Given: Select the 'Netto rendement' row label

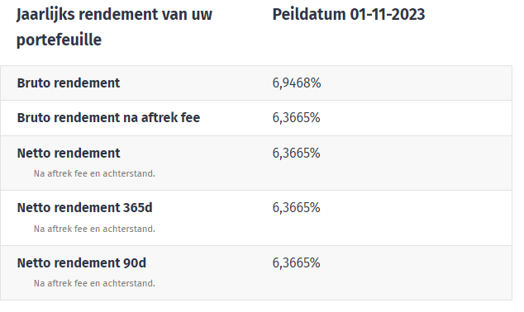Looking at the screenshot, I should (69, 154).
